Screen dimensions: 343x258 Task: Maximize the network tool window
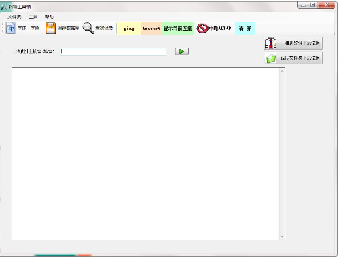click(x=313, y=5)
